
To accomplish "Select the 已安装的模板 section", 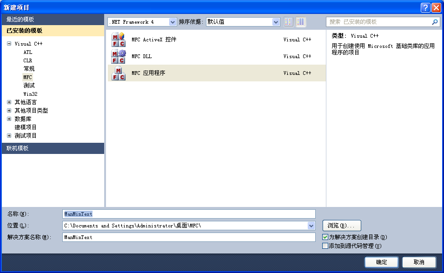I will tap(53, 31).
